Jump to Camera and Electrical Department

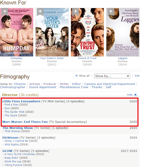tap(109, 84)
